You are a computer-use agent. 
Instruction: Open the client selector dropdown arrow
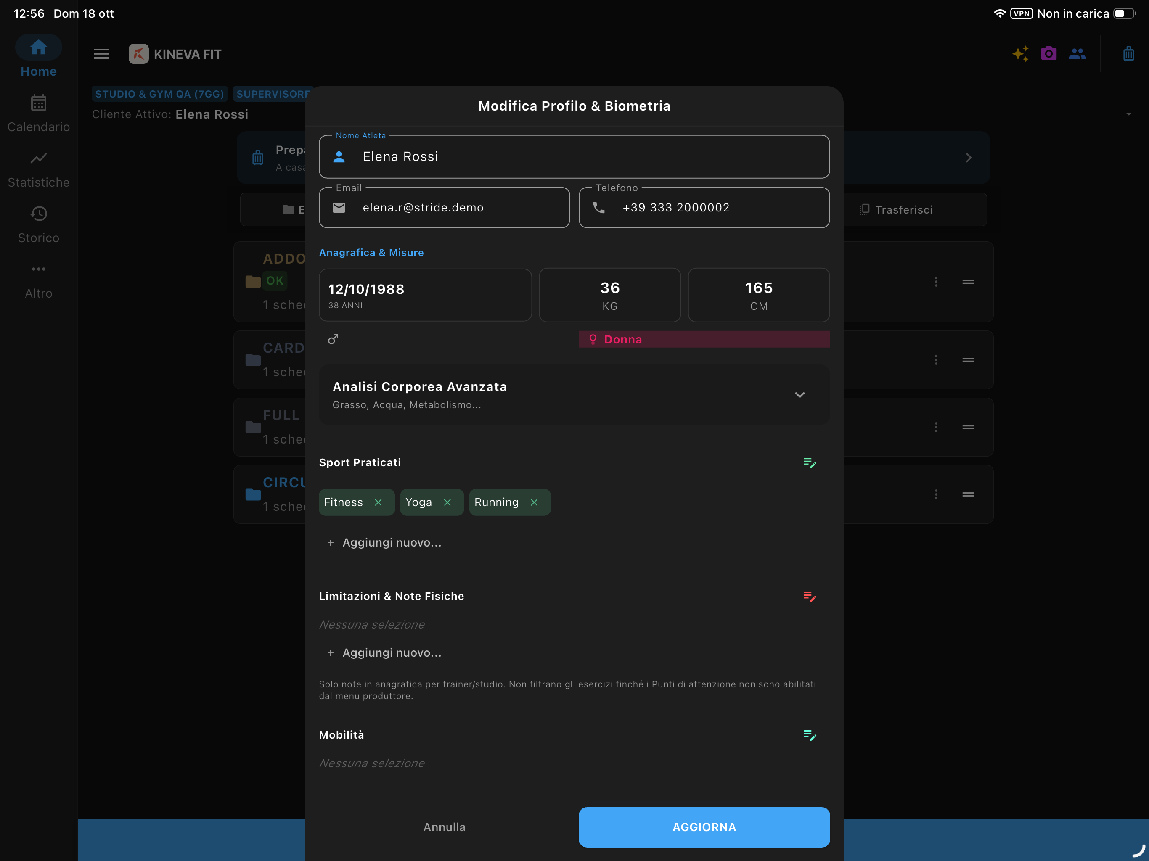1129,114
